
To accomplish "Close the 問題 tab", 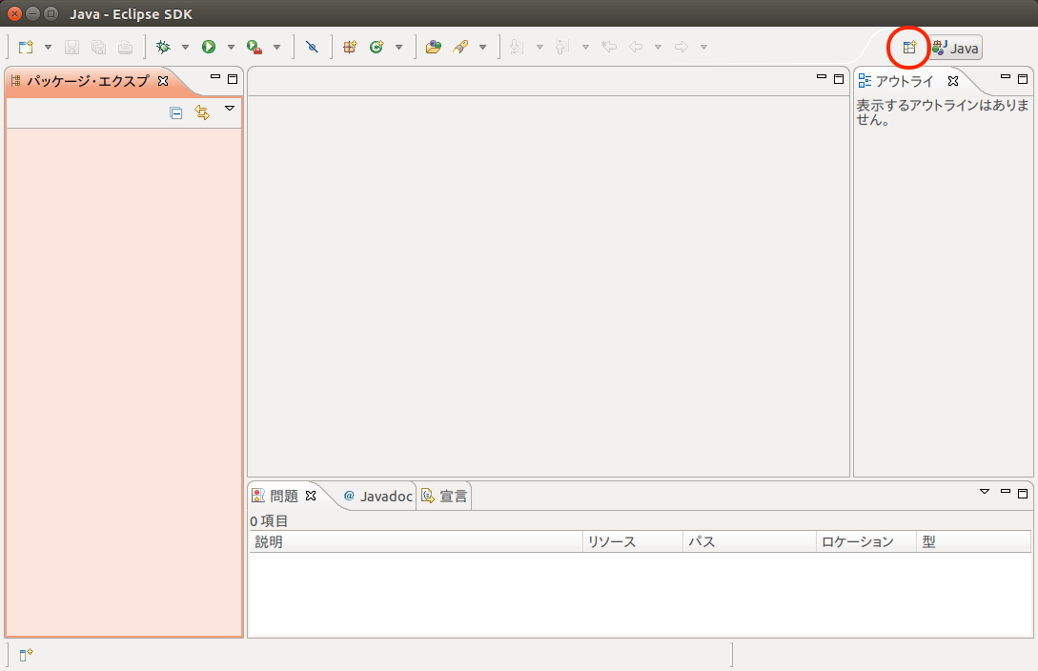I will click(x=311, y=496).
